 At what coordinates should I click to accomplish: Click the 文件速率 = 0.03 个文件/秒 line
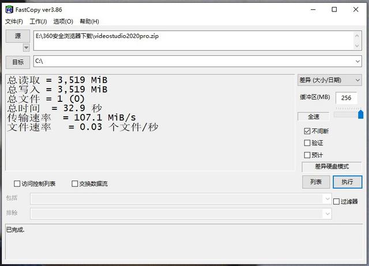coord(82,127)
